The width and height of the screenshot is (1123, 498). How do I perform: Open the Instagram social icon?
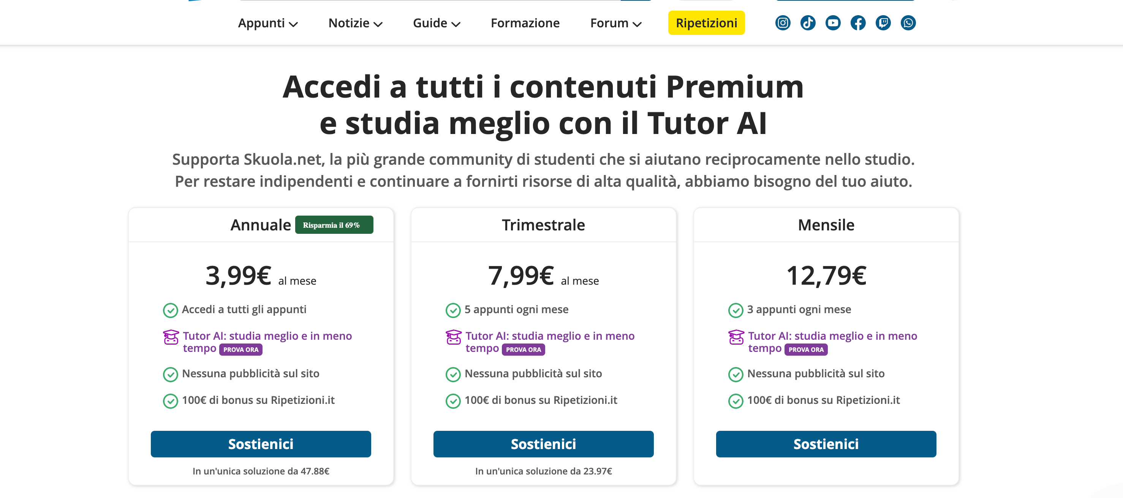tap(783, 23)
